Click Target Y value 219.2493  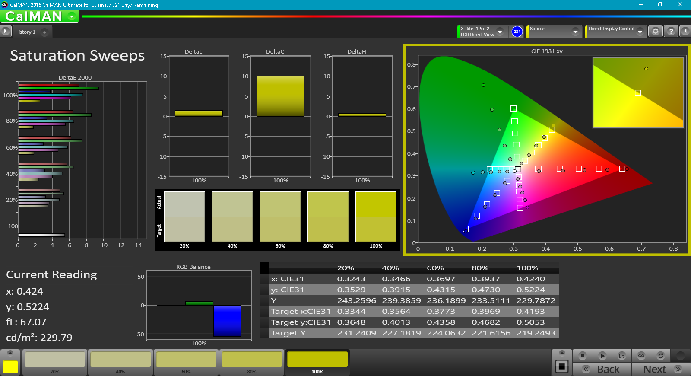536,333
